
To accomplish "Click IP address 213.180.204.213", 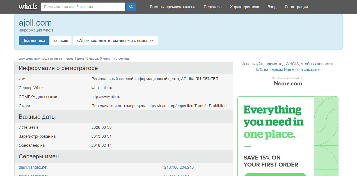I will coord(179,167).
